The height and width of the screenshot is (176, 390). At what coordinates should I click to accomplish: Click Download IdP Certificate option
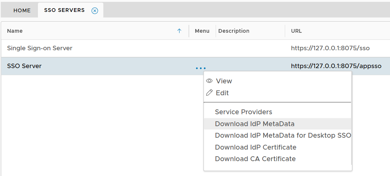coord(255,147)
